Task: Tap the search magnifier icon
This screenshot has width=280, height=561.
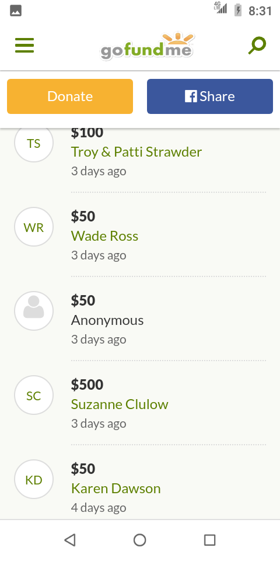Action: coord(257,46)
